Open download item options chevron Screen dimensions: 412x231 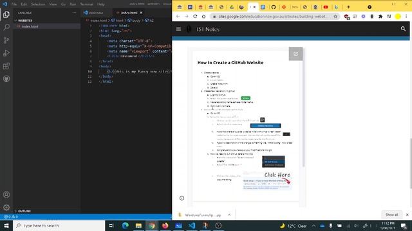coord(229,215)
